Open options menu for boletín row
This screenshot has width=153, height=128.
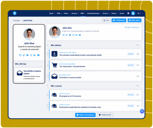138,76
